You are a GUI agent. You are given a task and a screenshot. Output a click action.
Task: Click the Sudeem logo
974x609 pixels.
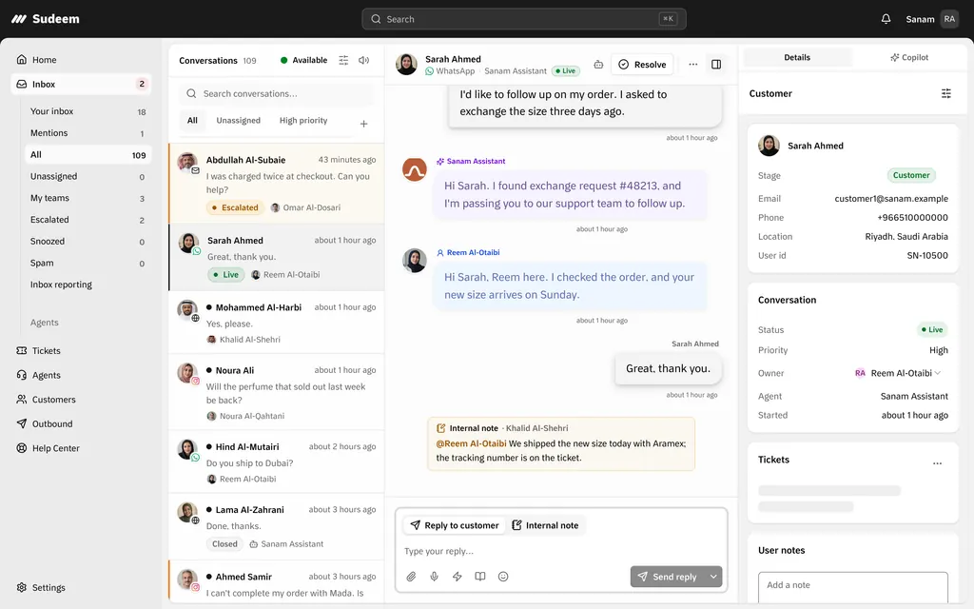46,19
